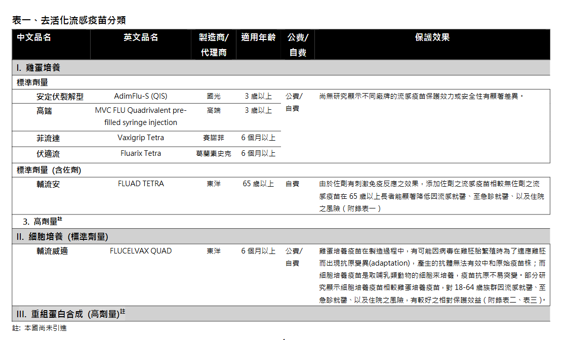Screen dimensions: 563x340
Task: Select section row II. 細胞培養 (標準劑量)
Action: click(x=281, y=236)
